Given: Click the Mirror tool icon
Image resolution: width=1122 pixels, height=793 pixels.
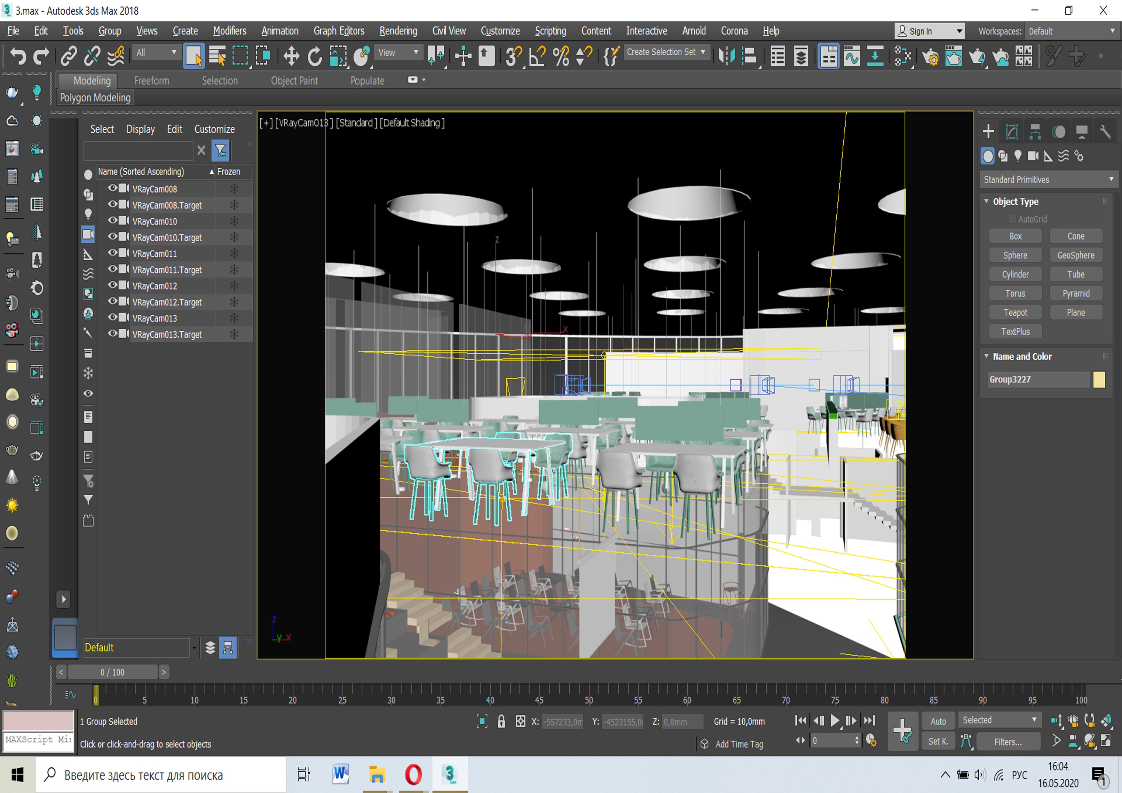Looking at the screenshot, I should tap(726, 56).
